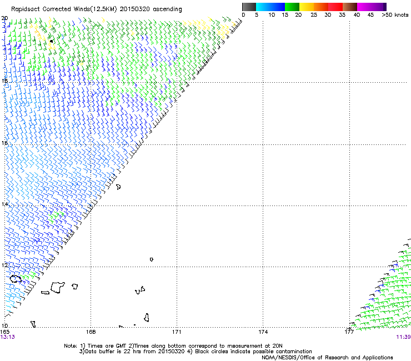Click the brown 35–40 knots legend segment
The height and width of the screenshot is (361, 411).
(x=349, y=7)
